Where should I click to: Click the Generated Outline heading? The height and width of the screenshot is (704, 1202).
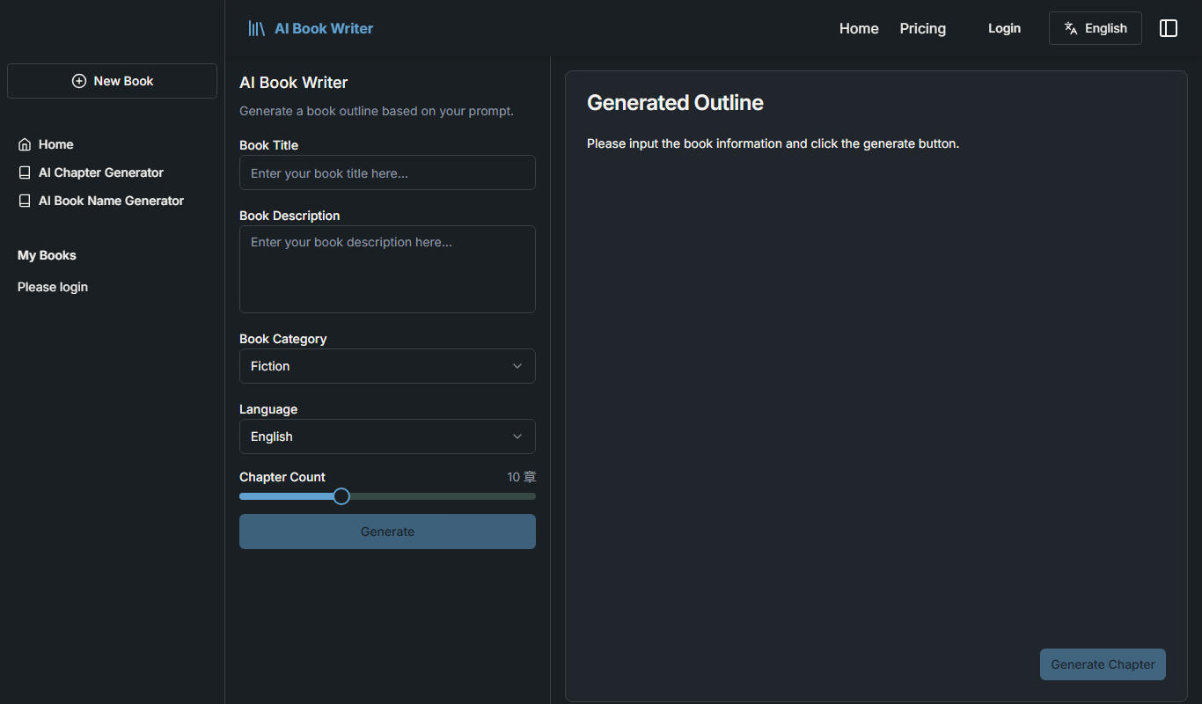[675, 103]
